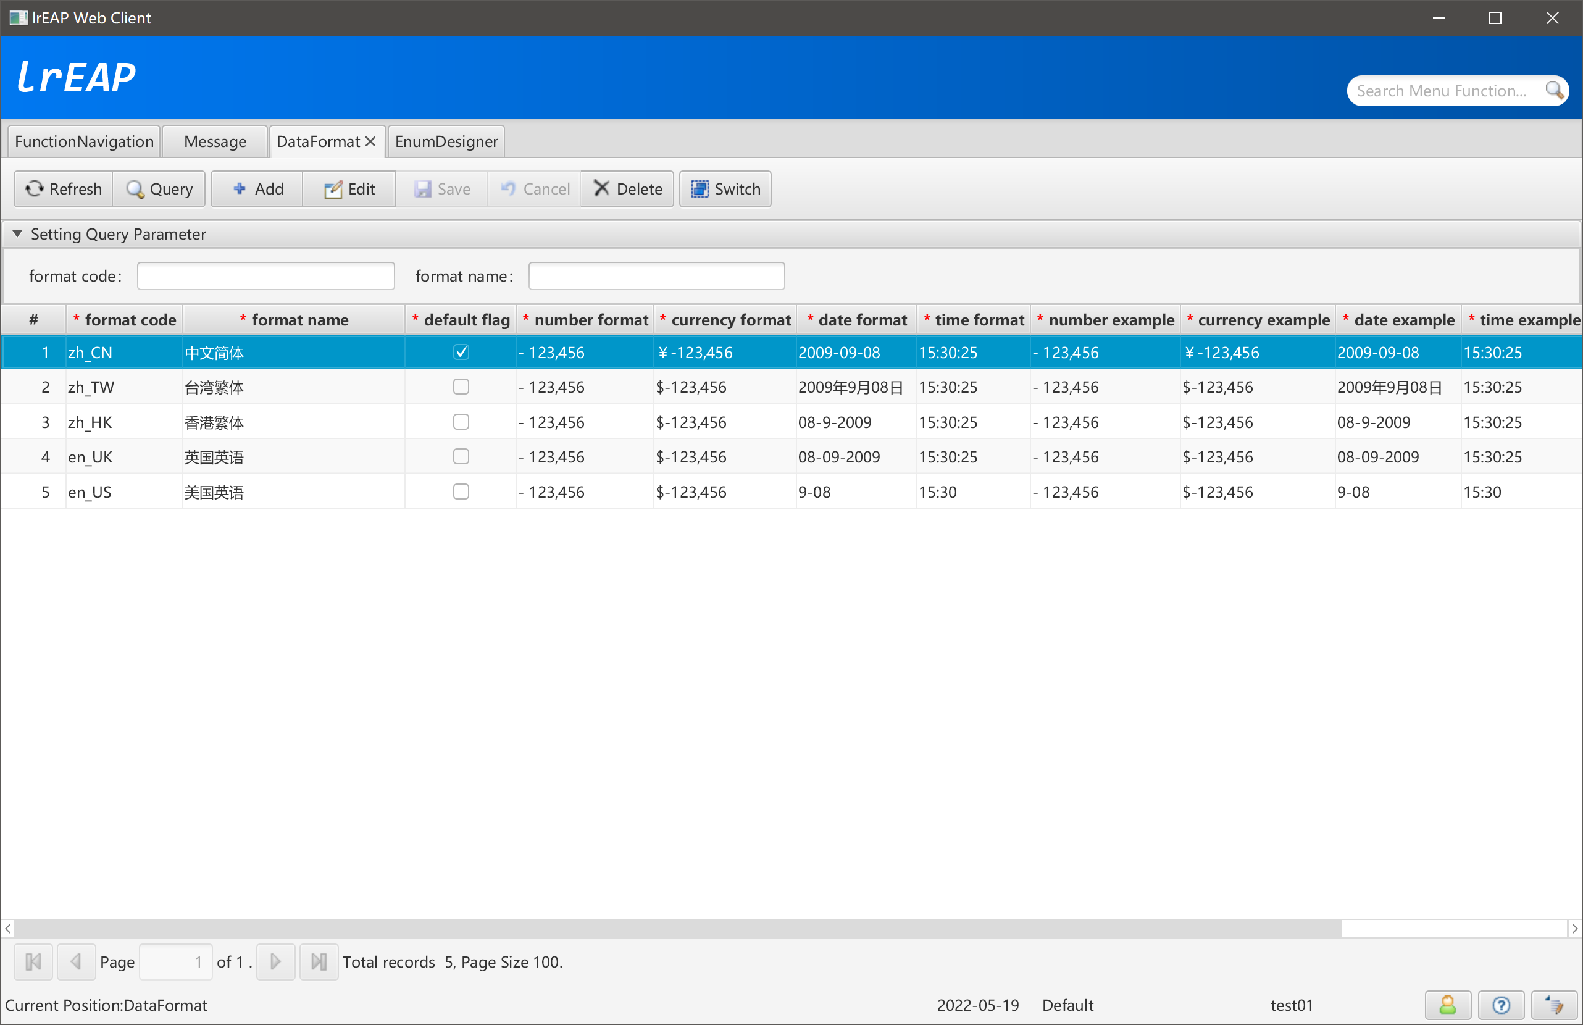
Task: Close the DataFormat tab
Action: 370,141
